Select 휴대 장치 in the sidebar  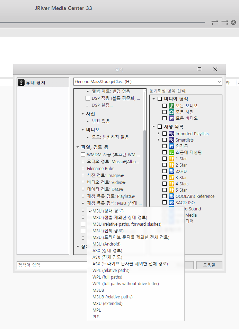pos(43,82)
